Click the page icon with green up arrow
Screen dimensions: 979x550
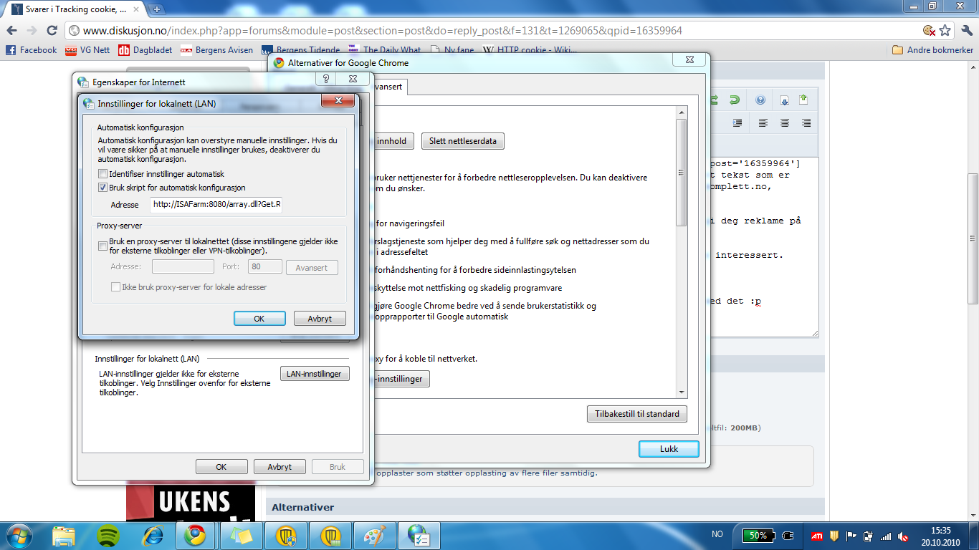point(803,100)
